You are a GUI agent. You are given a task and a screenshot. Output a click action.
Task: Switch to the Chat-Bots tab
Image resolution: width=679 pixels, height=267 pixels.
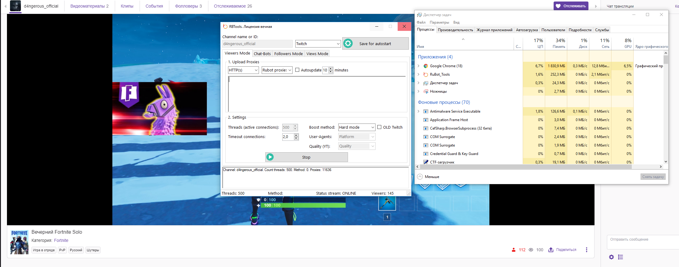coord(262,54)
